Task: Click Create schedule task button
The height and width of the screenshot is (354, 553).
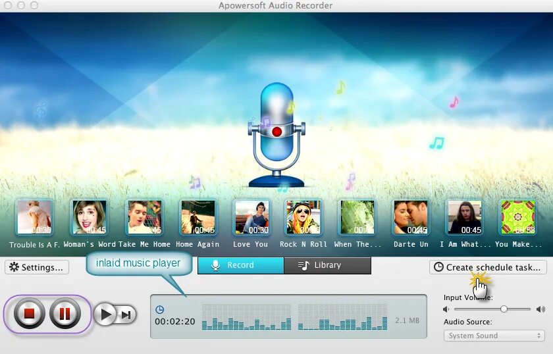Action: pyautogui.click(x=488, y=267)
